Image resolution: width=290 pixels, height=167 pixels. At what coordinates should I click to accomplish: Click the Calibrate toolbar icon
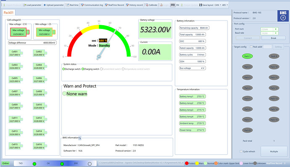147,5
